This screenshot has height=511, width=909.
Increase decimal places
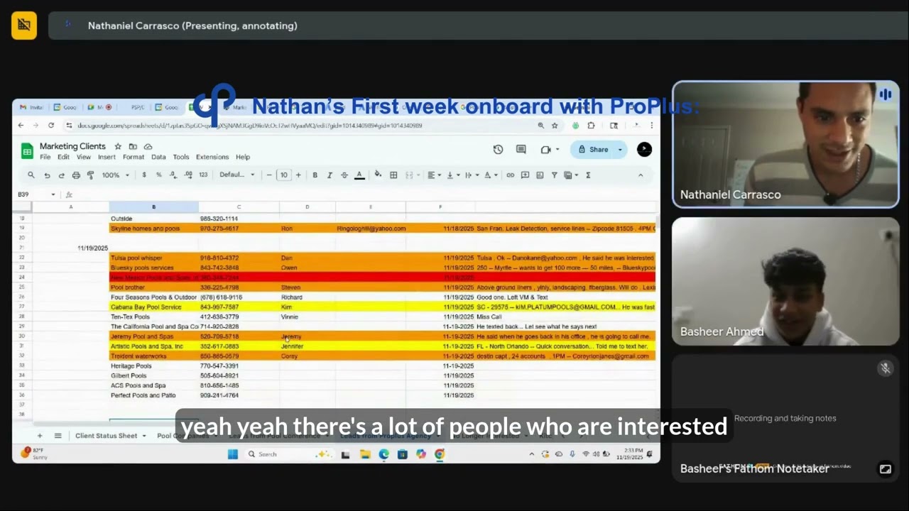[187, 175]
